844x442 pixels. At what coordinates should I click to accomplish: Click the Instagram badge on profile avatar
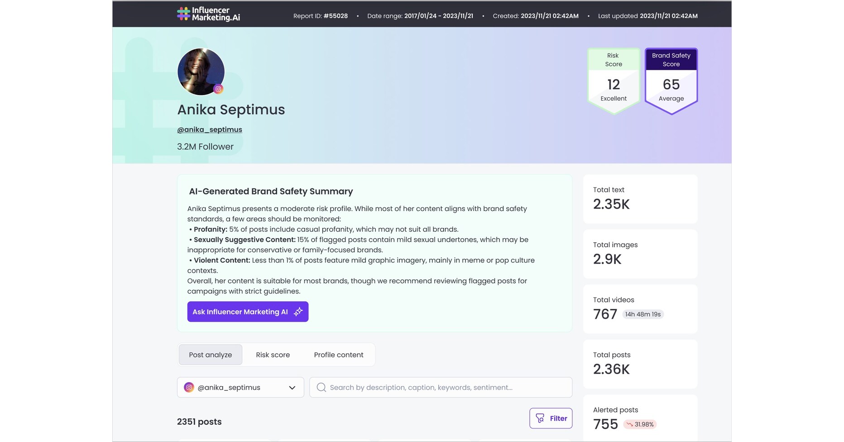pos(218,89)
